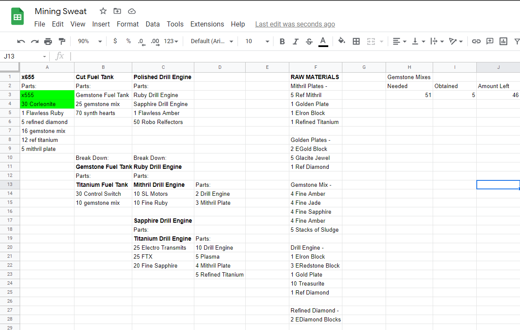Toggle bold formatting

click(282, 41)
